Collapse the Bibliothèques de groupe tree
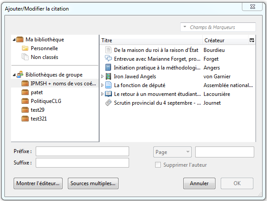Viewport: 267px width, 201px height. tap(14, 75)
